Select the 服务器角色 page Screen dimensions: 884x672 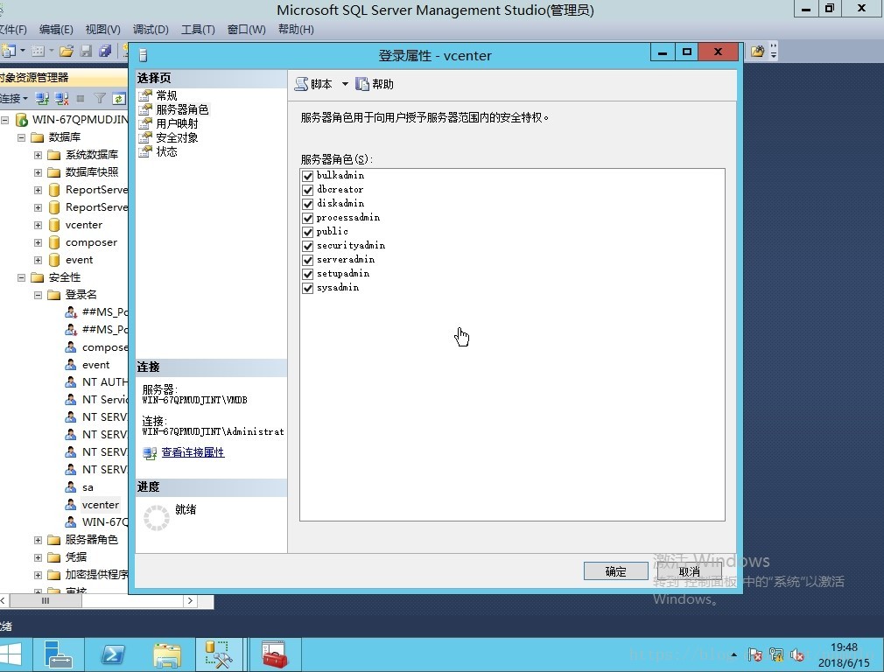182,109
